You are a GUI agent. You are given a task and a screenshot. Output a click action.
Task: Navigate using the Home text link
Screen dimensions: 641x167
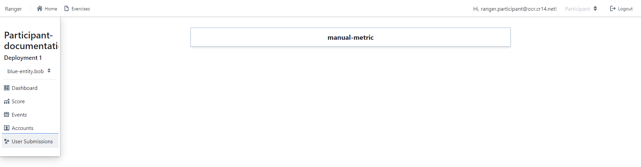point(51,9)
